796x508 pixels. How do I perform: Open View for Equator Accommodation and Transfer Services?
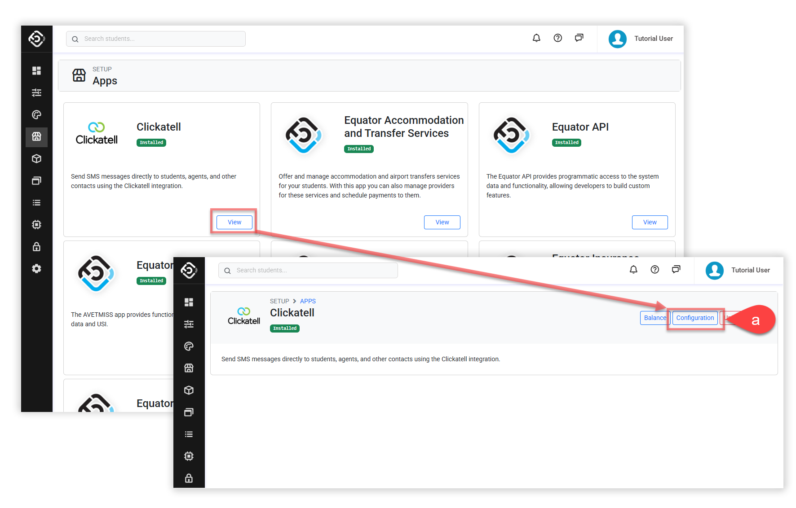click(442, 222)
